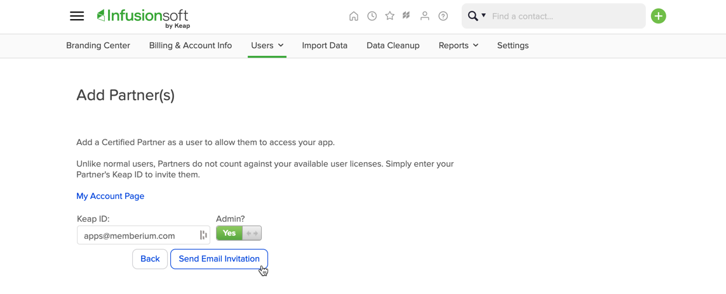
Task: Open the My Account Page link
Action: point(110,196)
